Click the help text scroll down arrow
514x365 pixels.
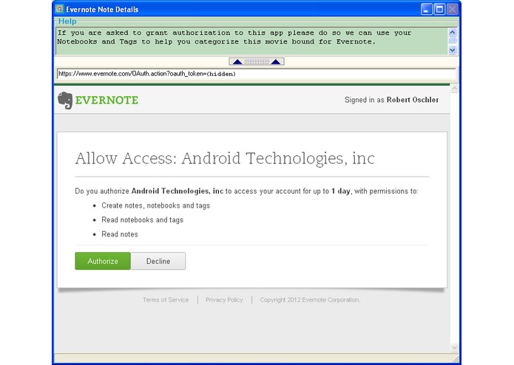[x=453, y=50]
